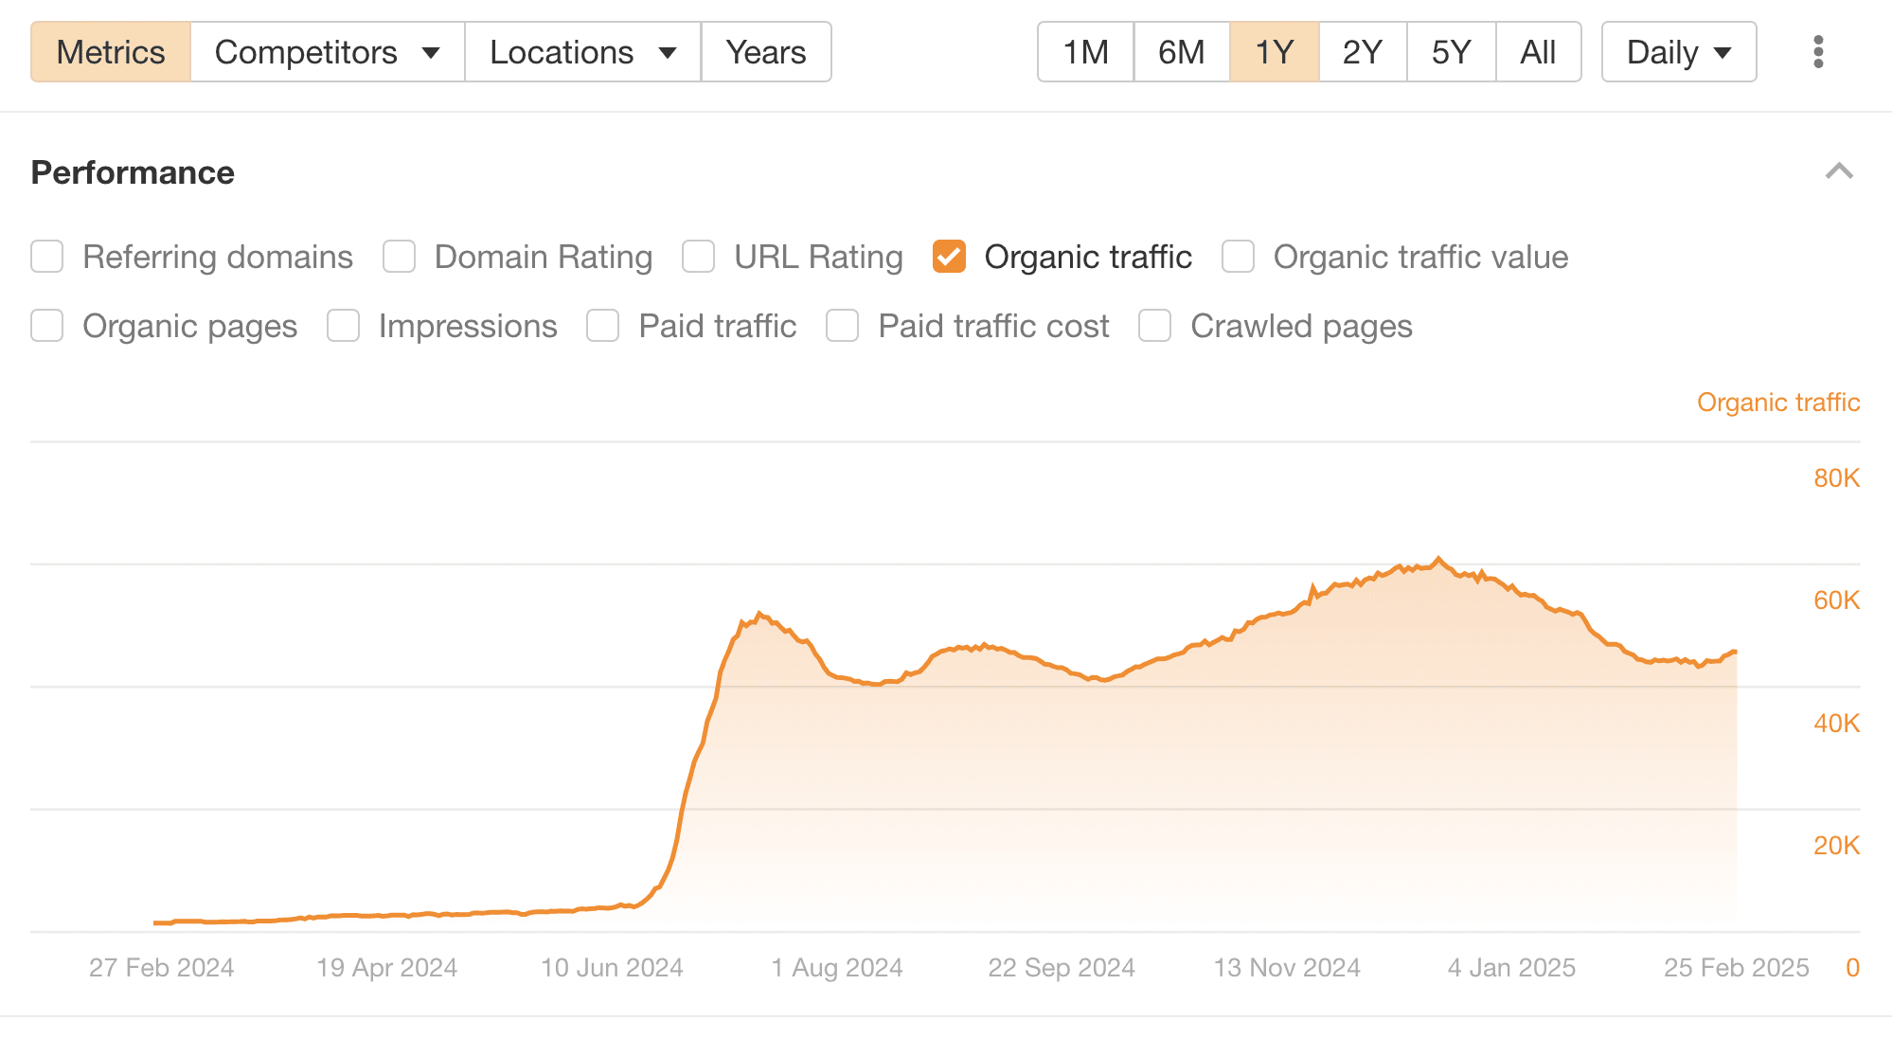Set time range to 6M
The image size is (1892, 1038).
tap(1181, 52)
